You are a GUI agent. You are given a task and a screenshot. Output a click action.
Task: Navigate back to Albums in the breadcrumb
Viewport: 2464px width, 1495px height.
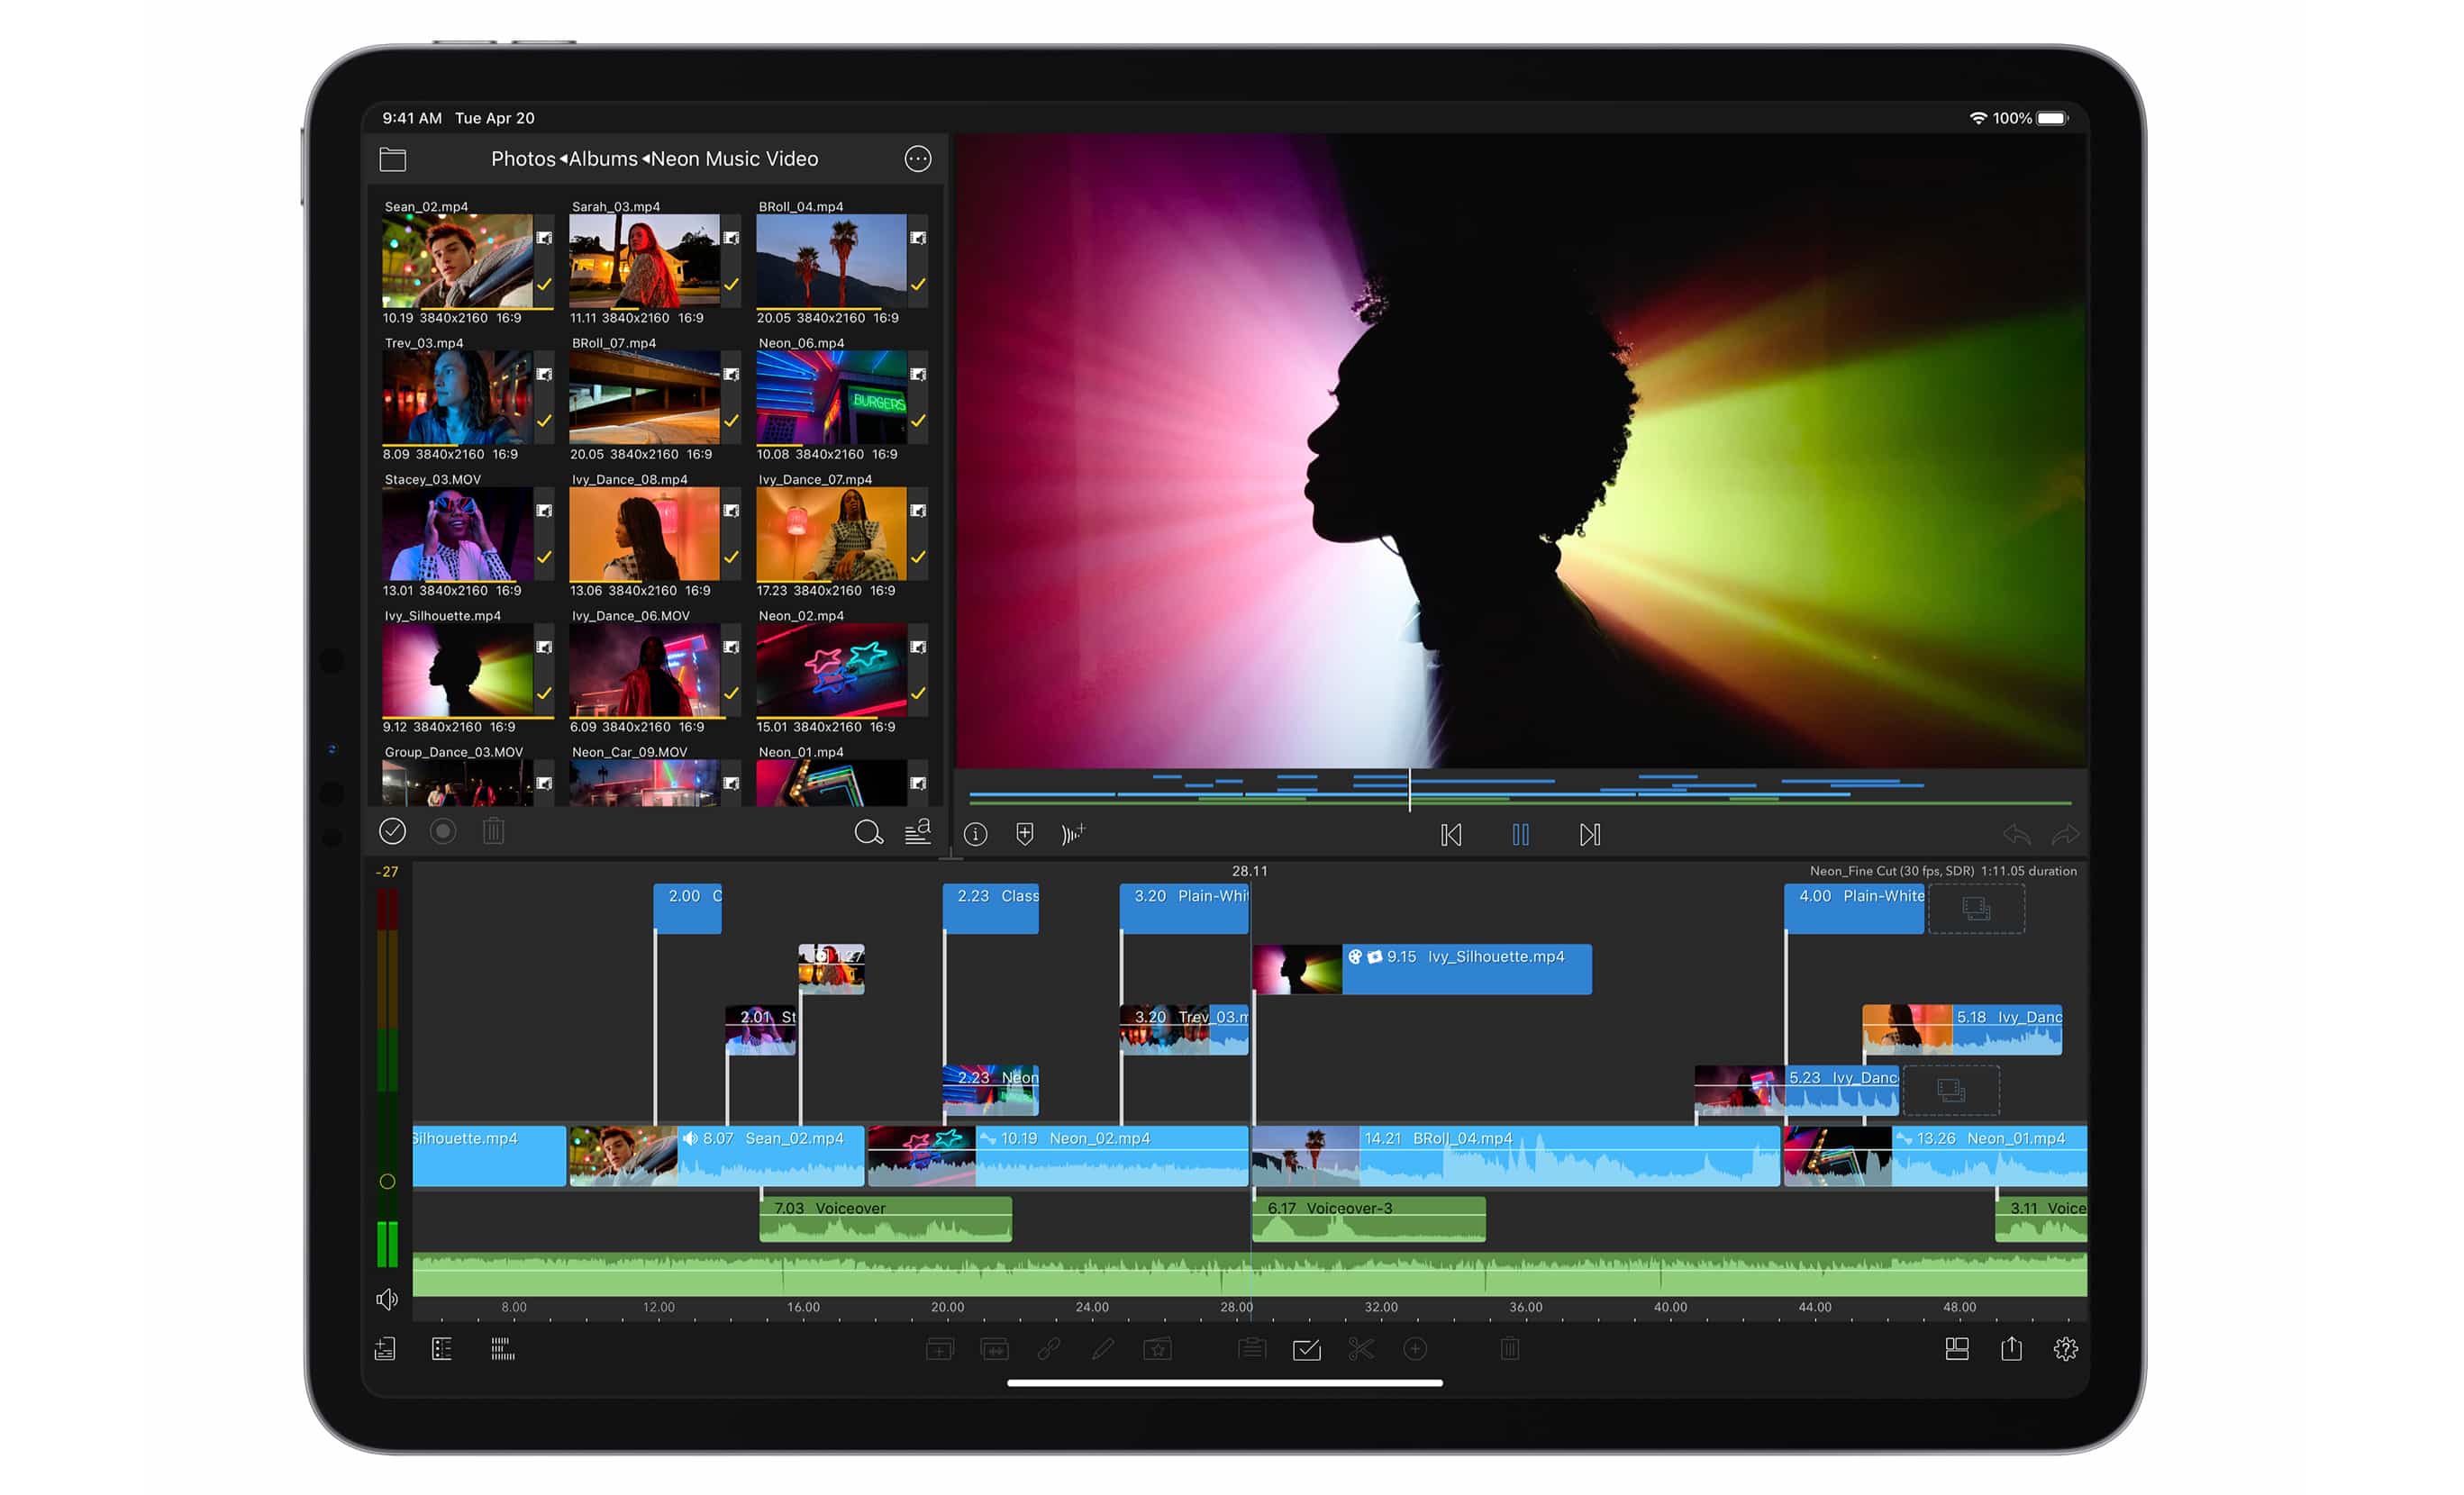[602, 159]
